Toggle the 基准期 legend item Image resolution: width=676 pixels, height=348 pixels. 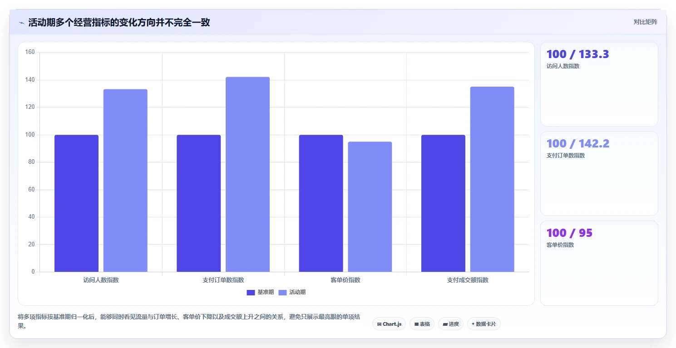pos(260,292)
